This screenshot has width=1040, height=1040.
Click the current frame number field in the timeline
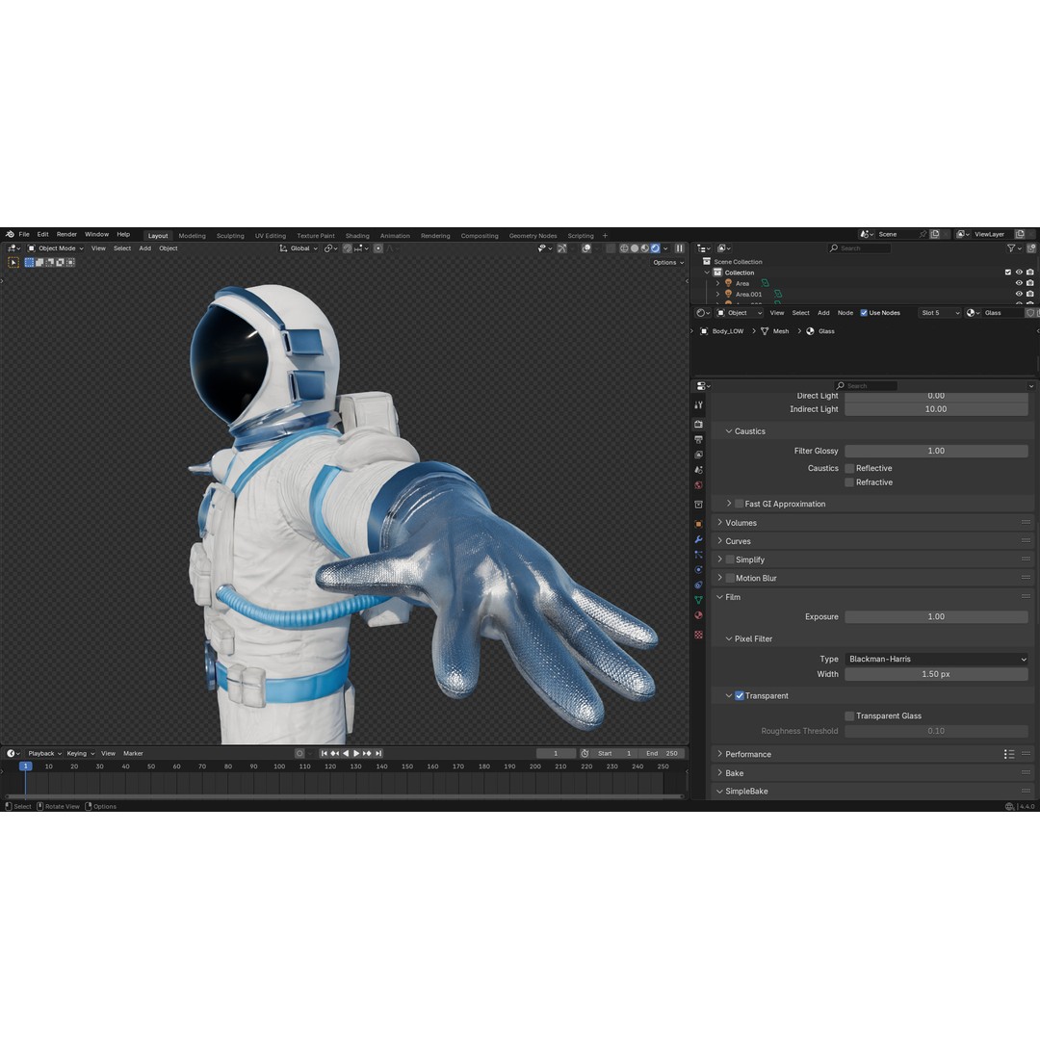(556, 753)
